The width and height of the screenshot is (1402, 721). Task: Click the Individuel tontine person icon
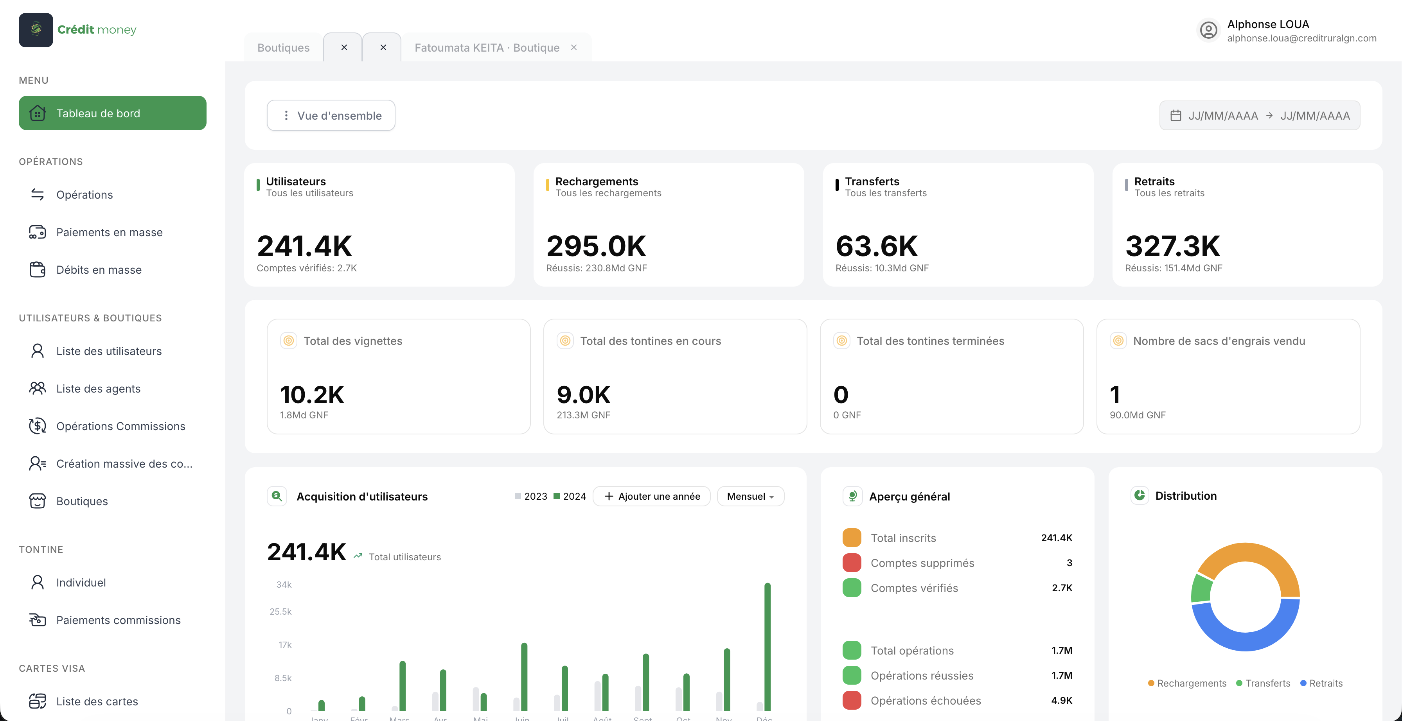tap(38, 582)
